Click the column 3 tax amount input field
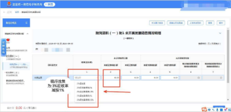 point(131,78)
